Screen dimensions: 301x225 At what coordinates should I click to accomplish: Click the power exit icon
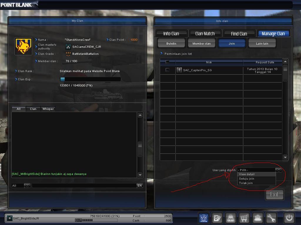click(289, 218)
